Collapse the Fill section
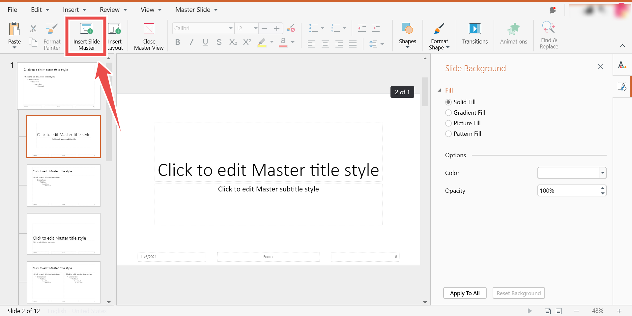 click(x=439, y=90)
